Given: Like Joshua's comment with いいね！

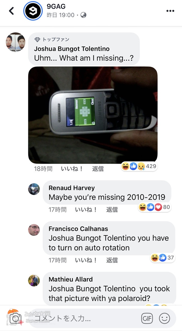Looking at the screenshot, I should (72, 169).
